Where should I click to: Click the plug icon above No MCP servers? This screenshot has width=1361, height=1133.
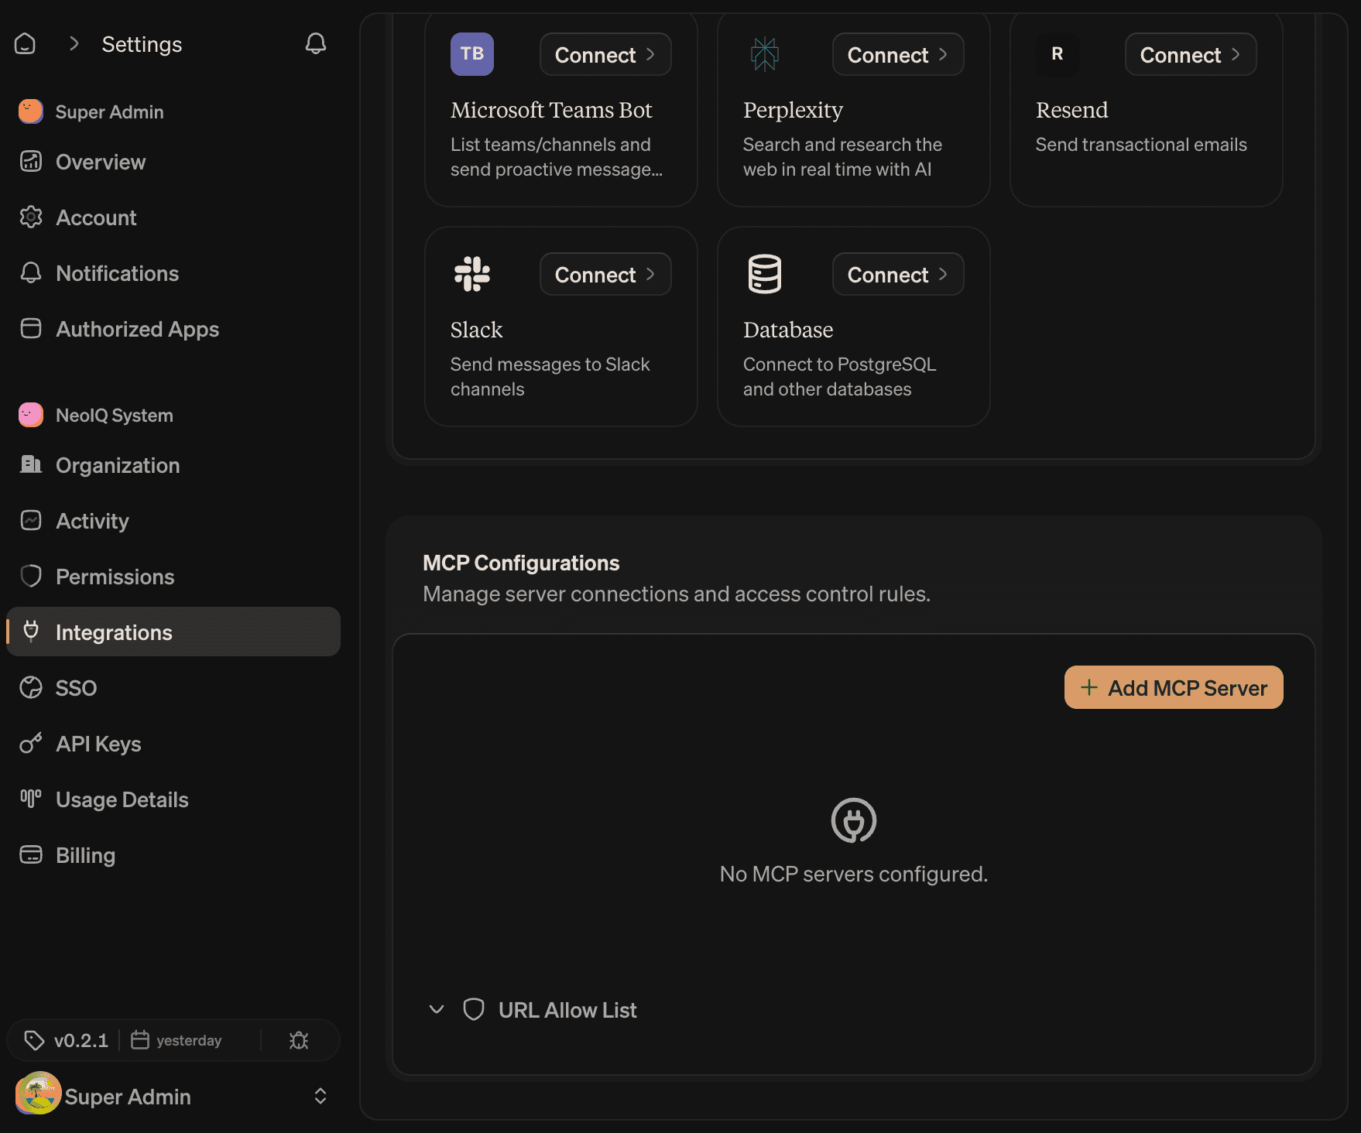tap(854, 820)
